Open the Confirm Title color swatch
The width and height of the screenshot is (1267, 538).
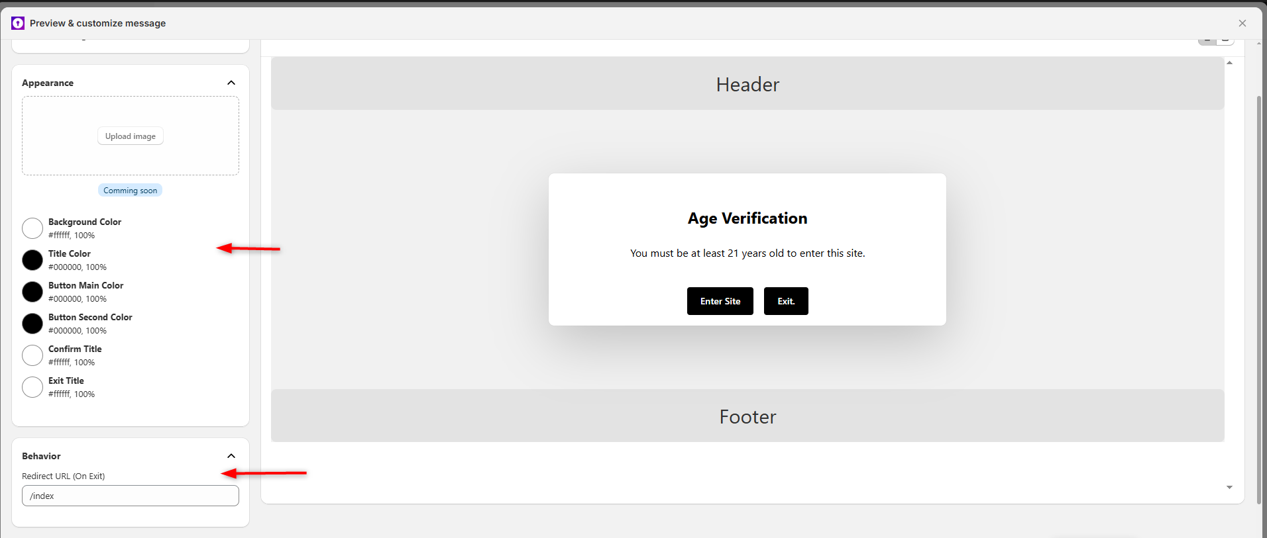point(32,355)
